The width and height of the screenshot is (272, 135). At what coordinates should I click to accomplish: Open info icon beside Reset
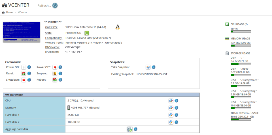[x=29, y=73]
